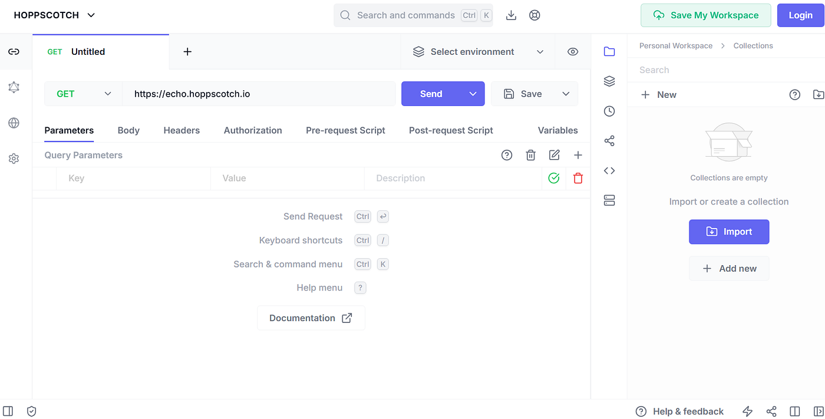Open the support lifebuoy icon
This screenshot has height=419, width=825.
[x=534, y=15]
